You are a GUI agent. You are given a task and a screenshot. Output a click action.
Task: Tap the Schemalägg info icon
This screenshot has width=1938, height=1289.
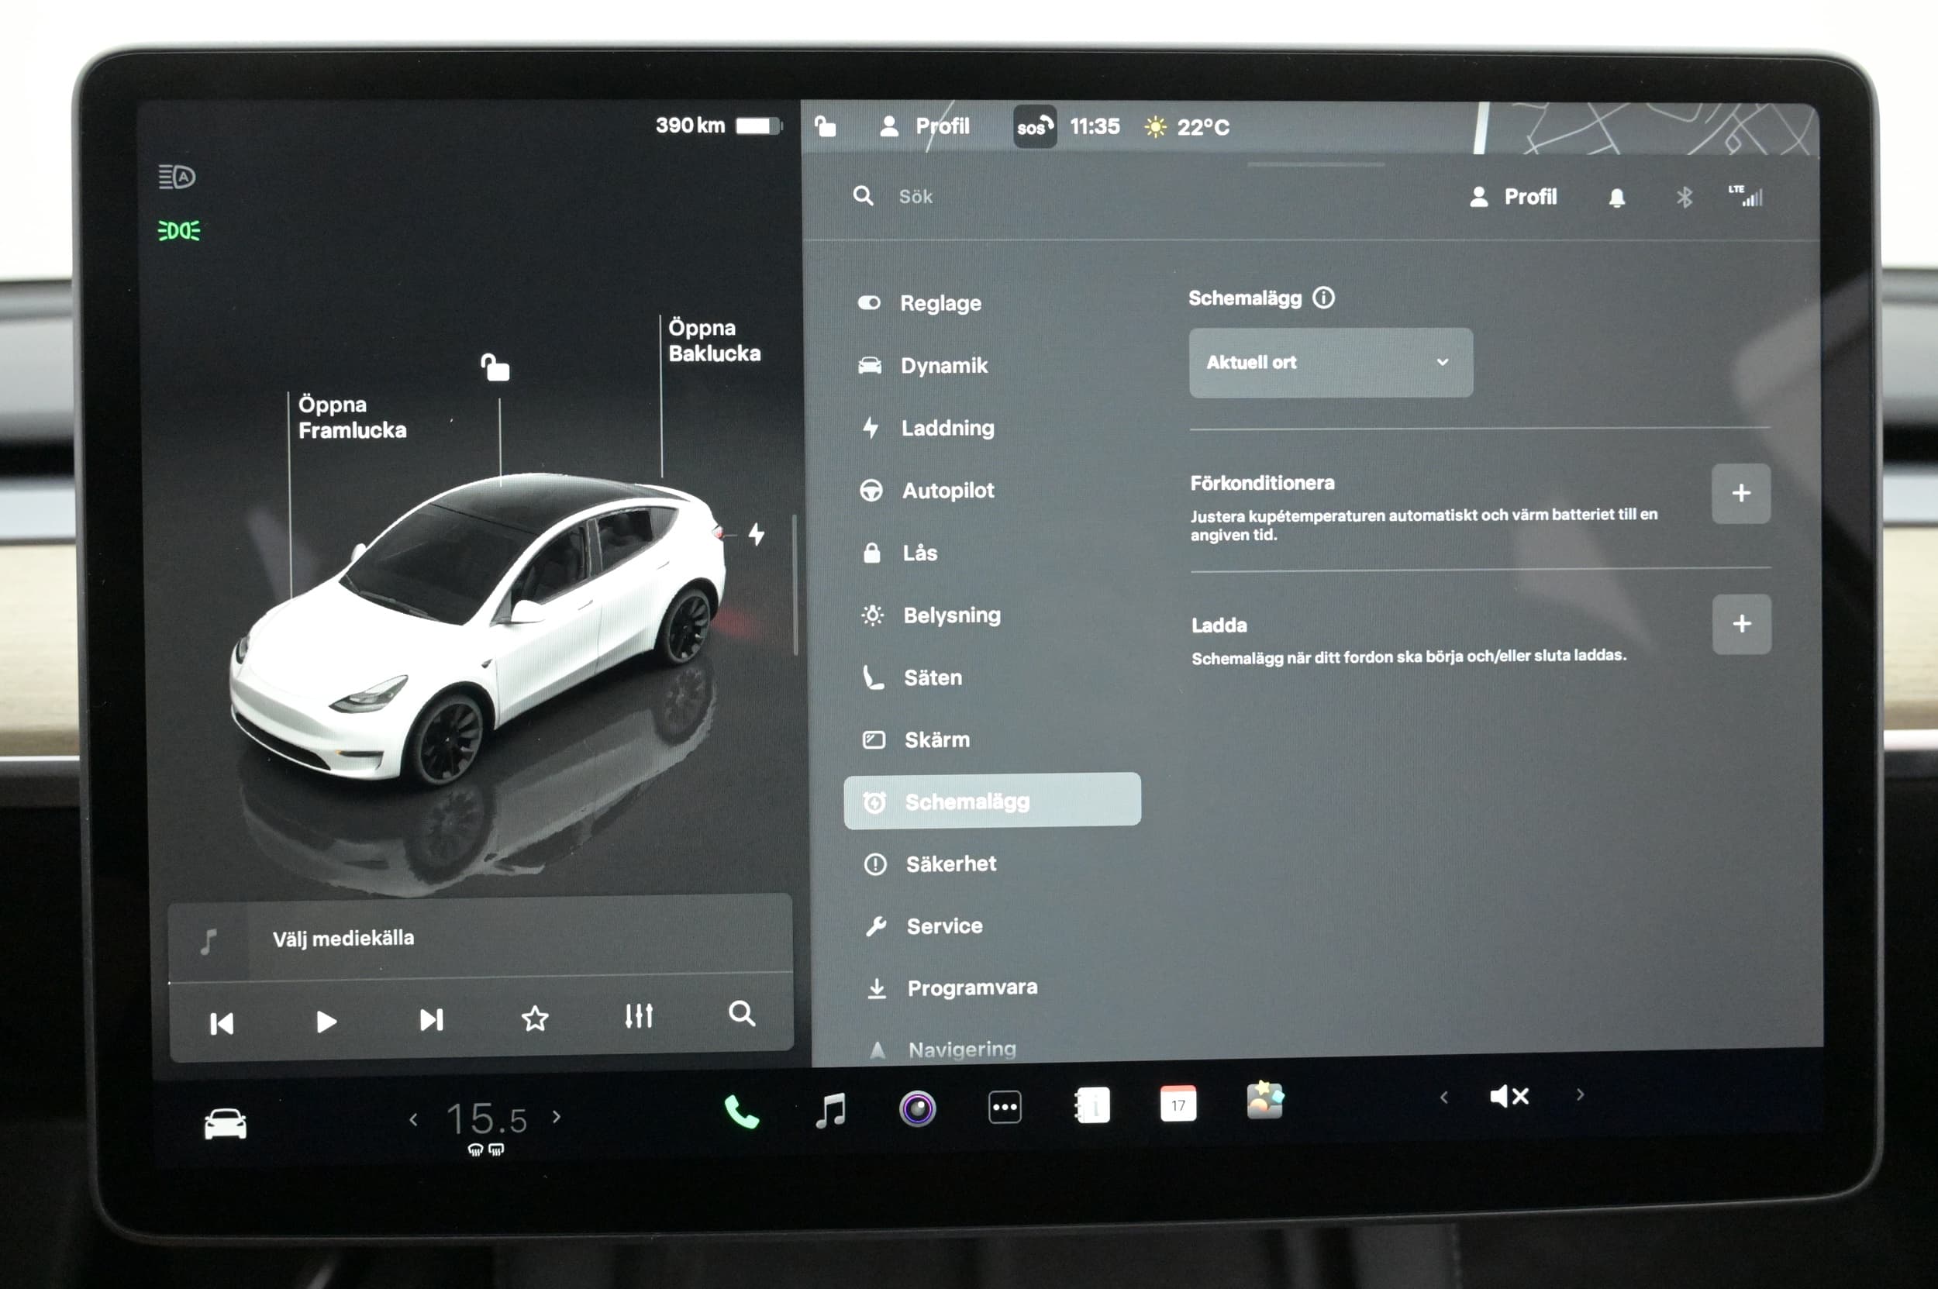[x=1323, y=298]
